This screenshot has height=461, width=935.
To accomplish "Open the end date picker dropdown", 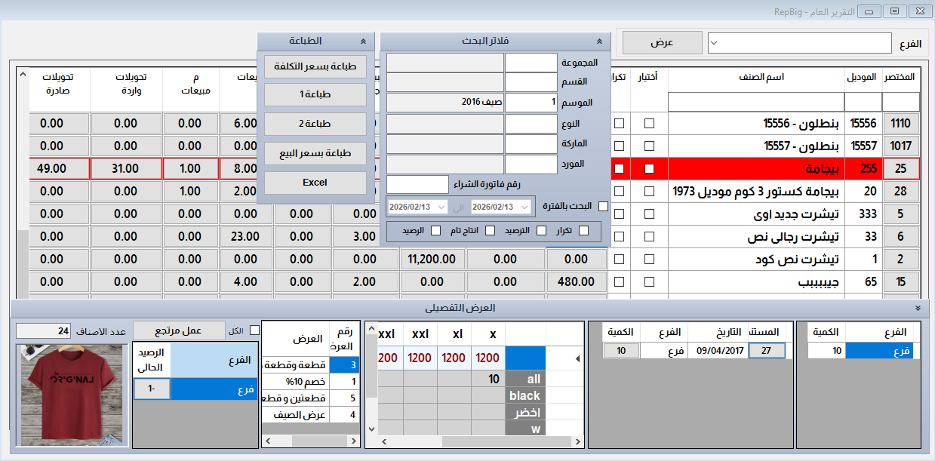I will (440, 207).
